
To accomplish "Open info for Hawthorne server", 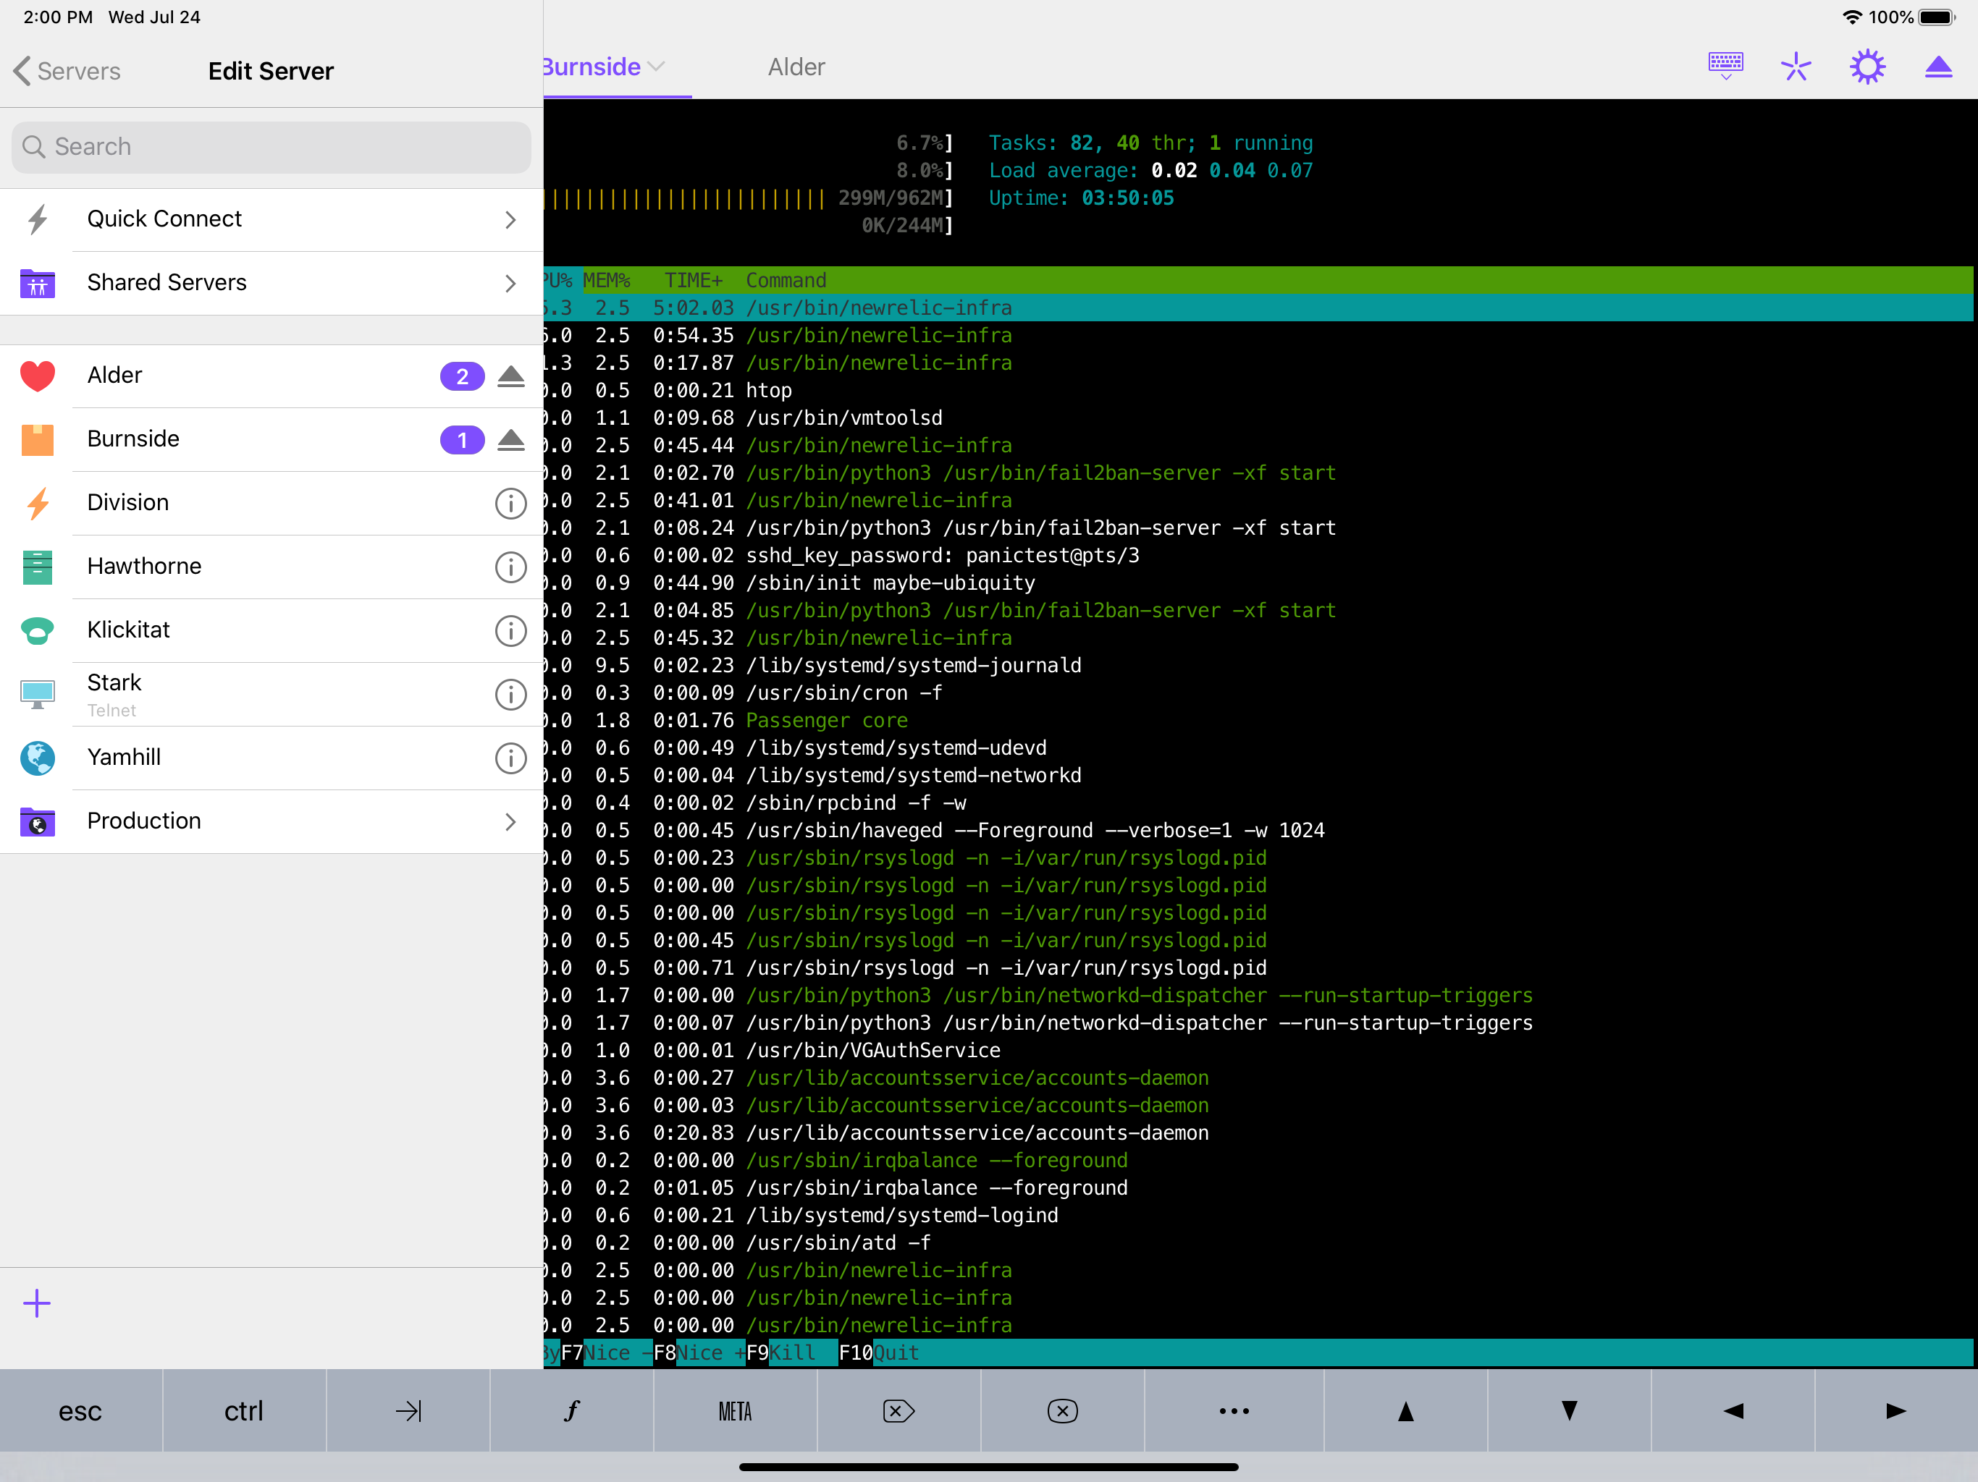I will (510, 567).
